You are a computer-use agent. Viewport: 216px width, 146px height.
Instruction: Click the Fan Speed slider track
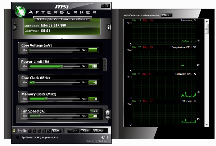54,116
